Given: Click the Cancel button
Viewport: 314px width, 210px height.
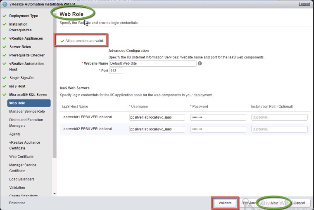Looking at the screenshot, I should click(299, 203).
